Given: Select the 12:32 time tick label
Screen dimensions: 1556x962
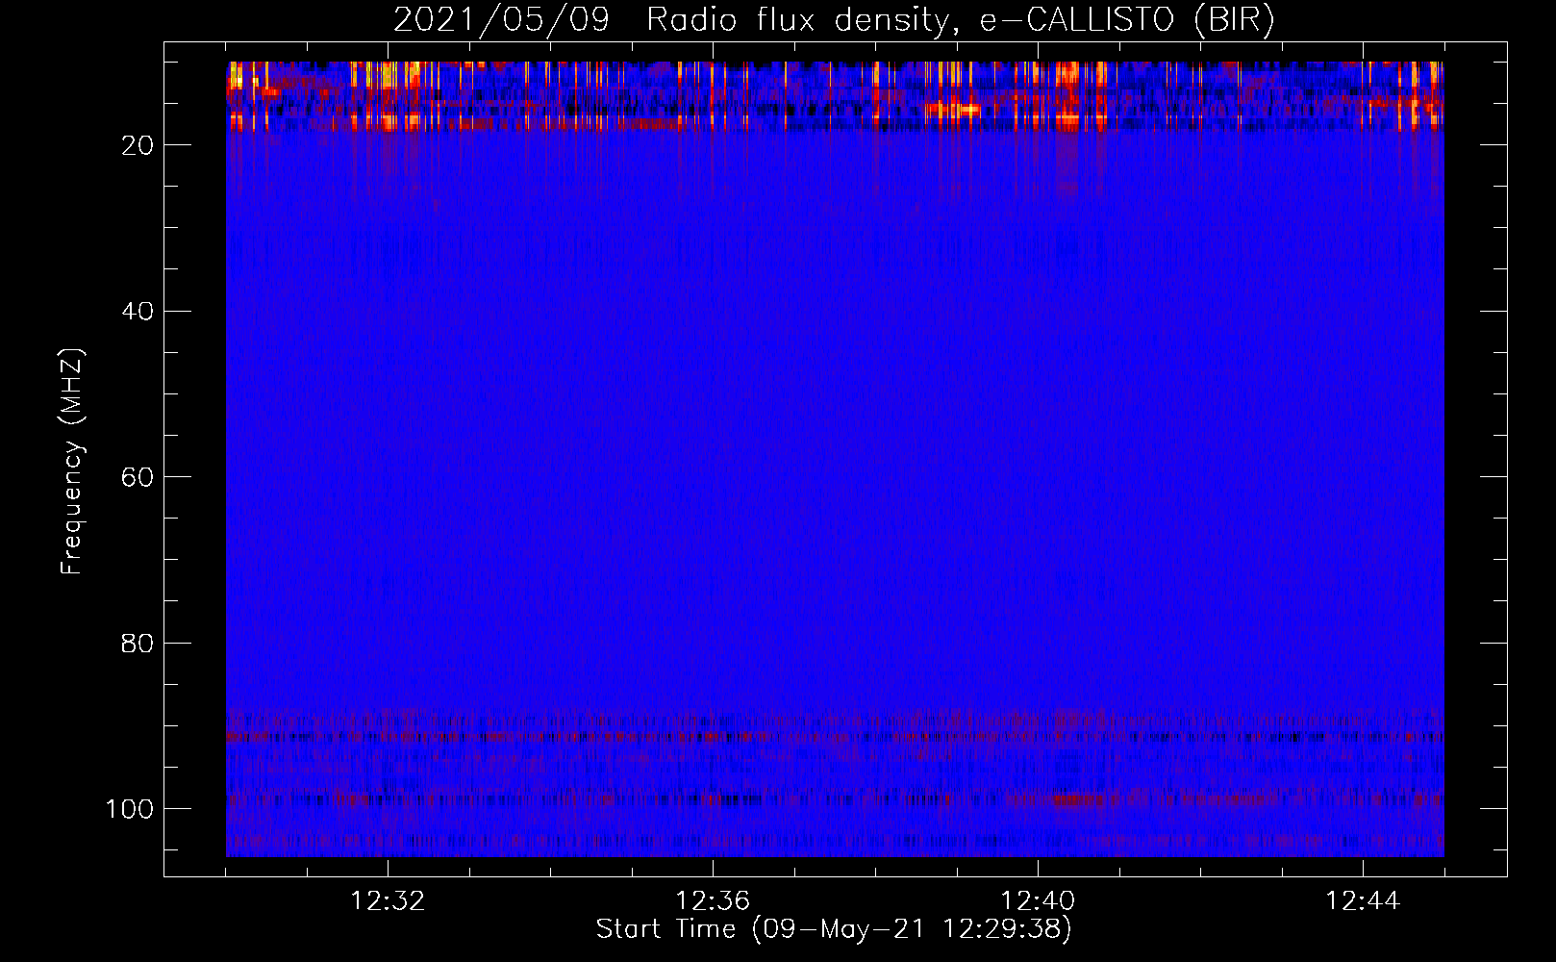Looking at the screenshot, I should point(388,901).
